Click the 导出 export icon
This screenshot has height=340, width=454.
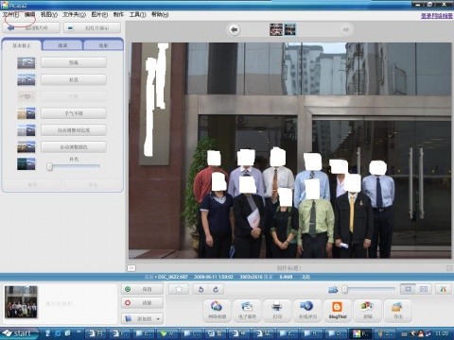(x=398, y=310)
